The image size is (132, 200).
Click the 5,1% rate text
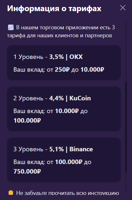click(56, 149)
